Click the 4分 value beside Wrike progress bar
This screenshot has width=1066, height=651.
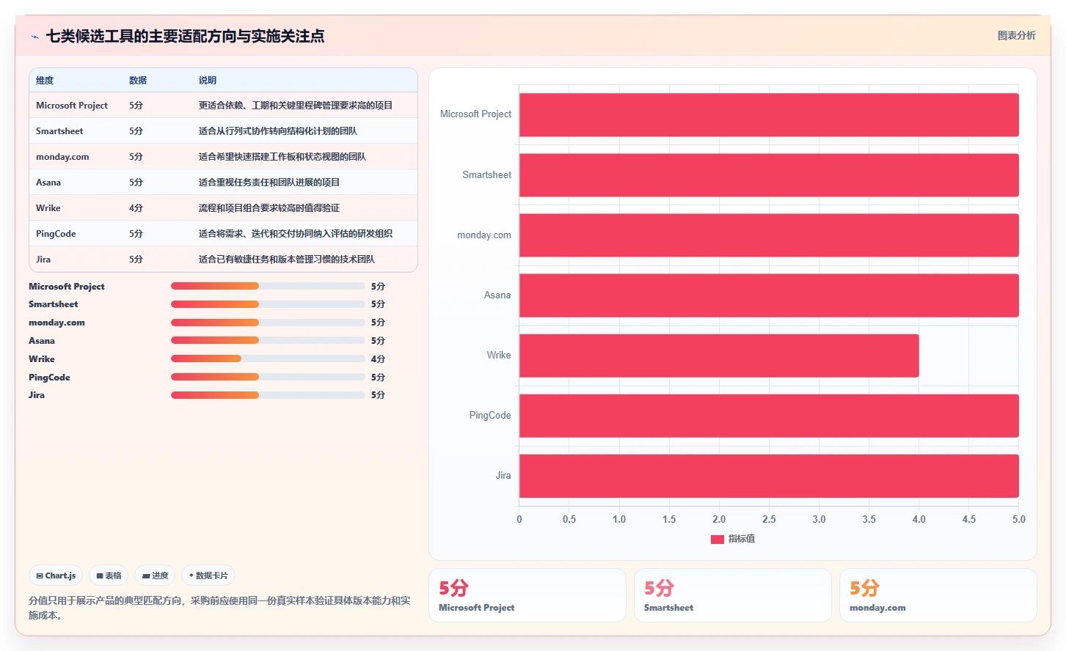pyautogui.click(x=378, y=359)
